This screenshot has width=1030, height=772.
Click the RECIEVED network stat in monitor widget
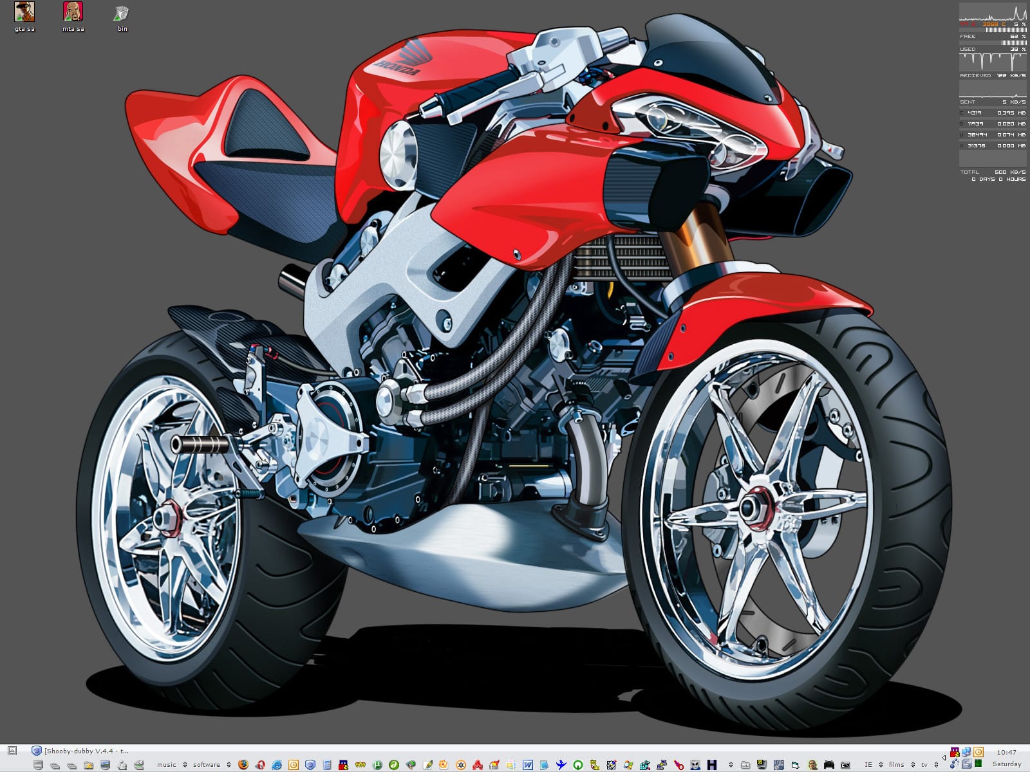point(993,75)
